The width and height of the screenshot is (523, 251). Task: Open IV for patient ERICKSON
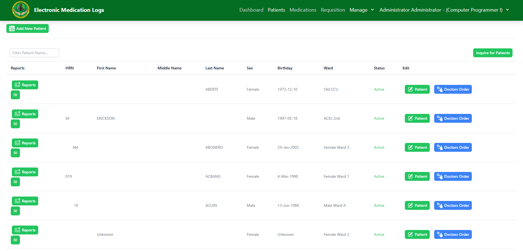(x=15, y=124)
